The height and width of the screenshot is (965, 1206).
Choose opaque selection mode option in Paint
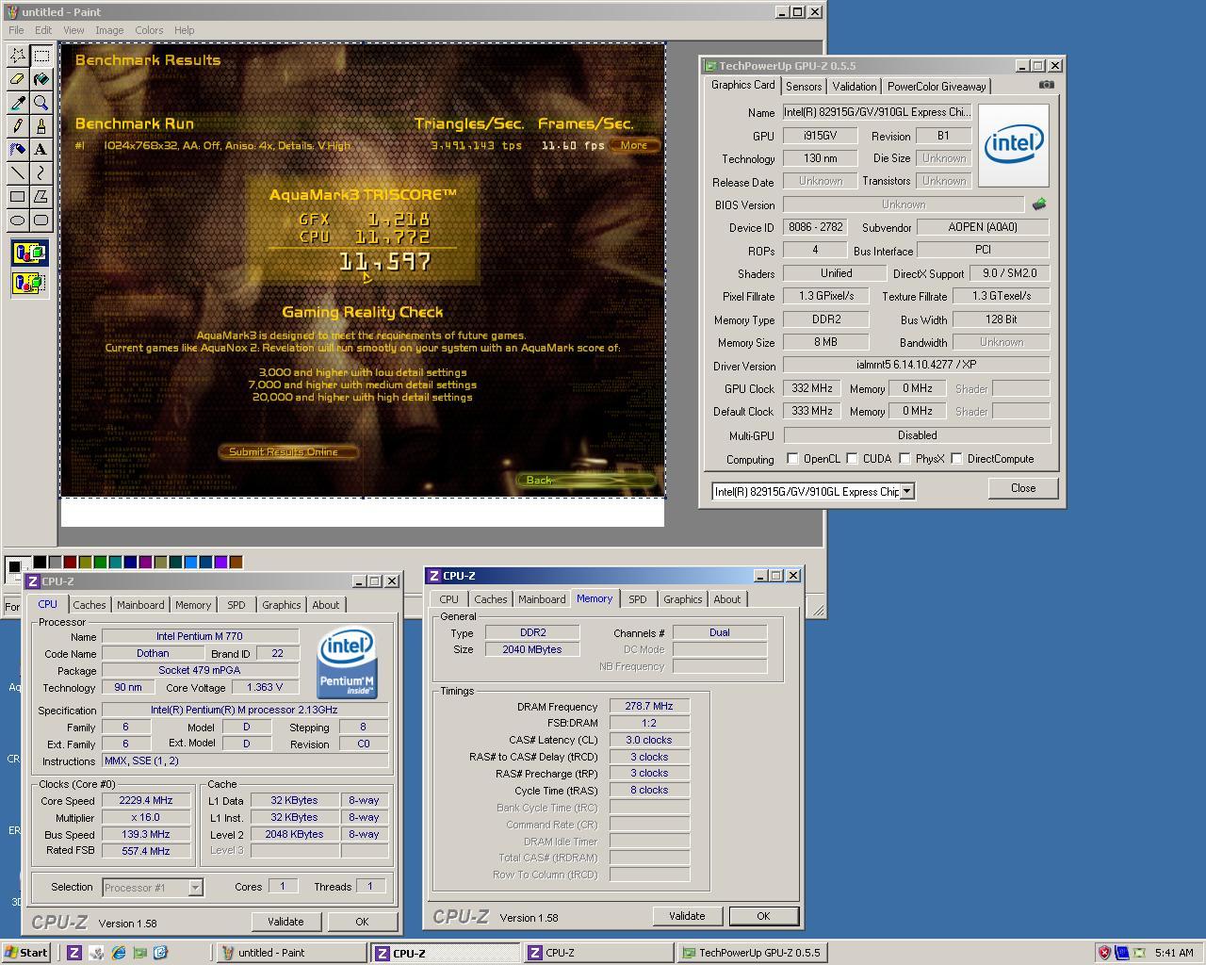29,253
